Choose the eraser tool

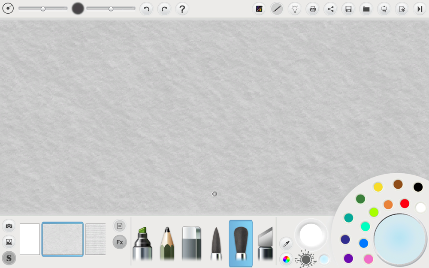click(x=191, y=244)
